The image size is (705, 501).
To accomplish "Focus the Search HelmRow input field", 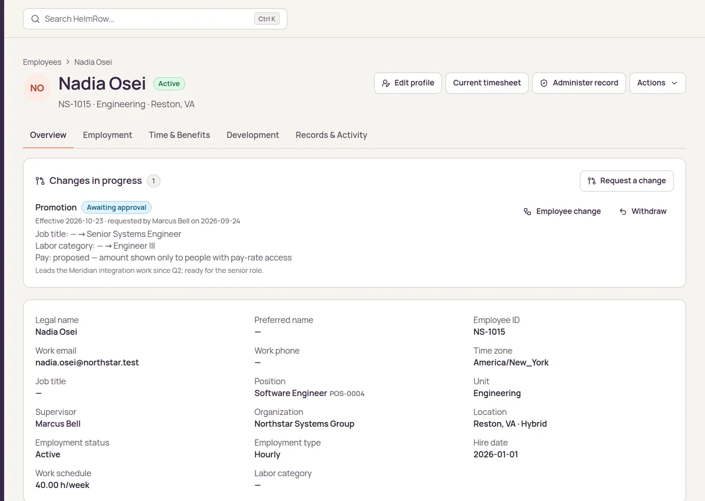I will pyautogui.click(x=155, y=19).
